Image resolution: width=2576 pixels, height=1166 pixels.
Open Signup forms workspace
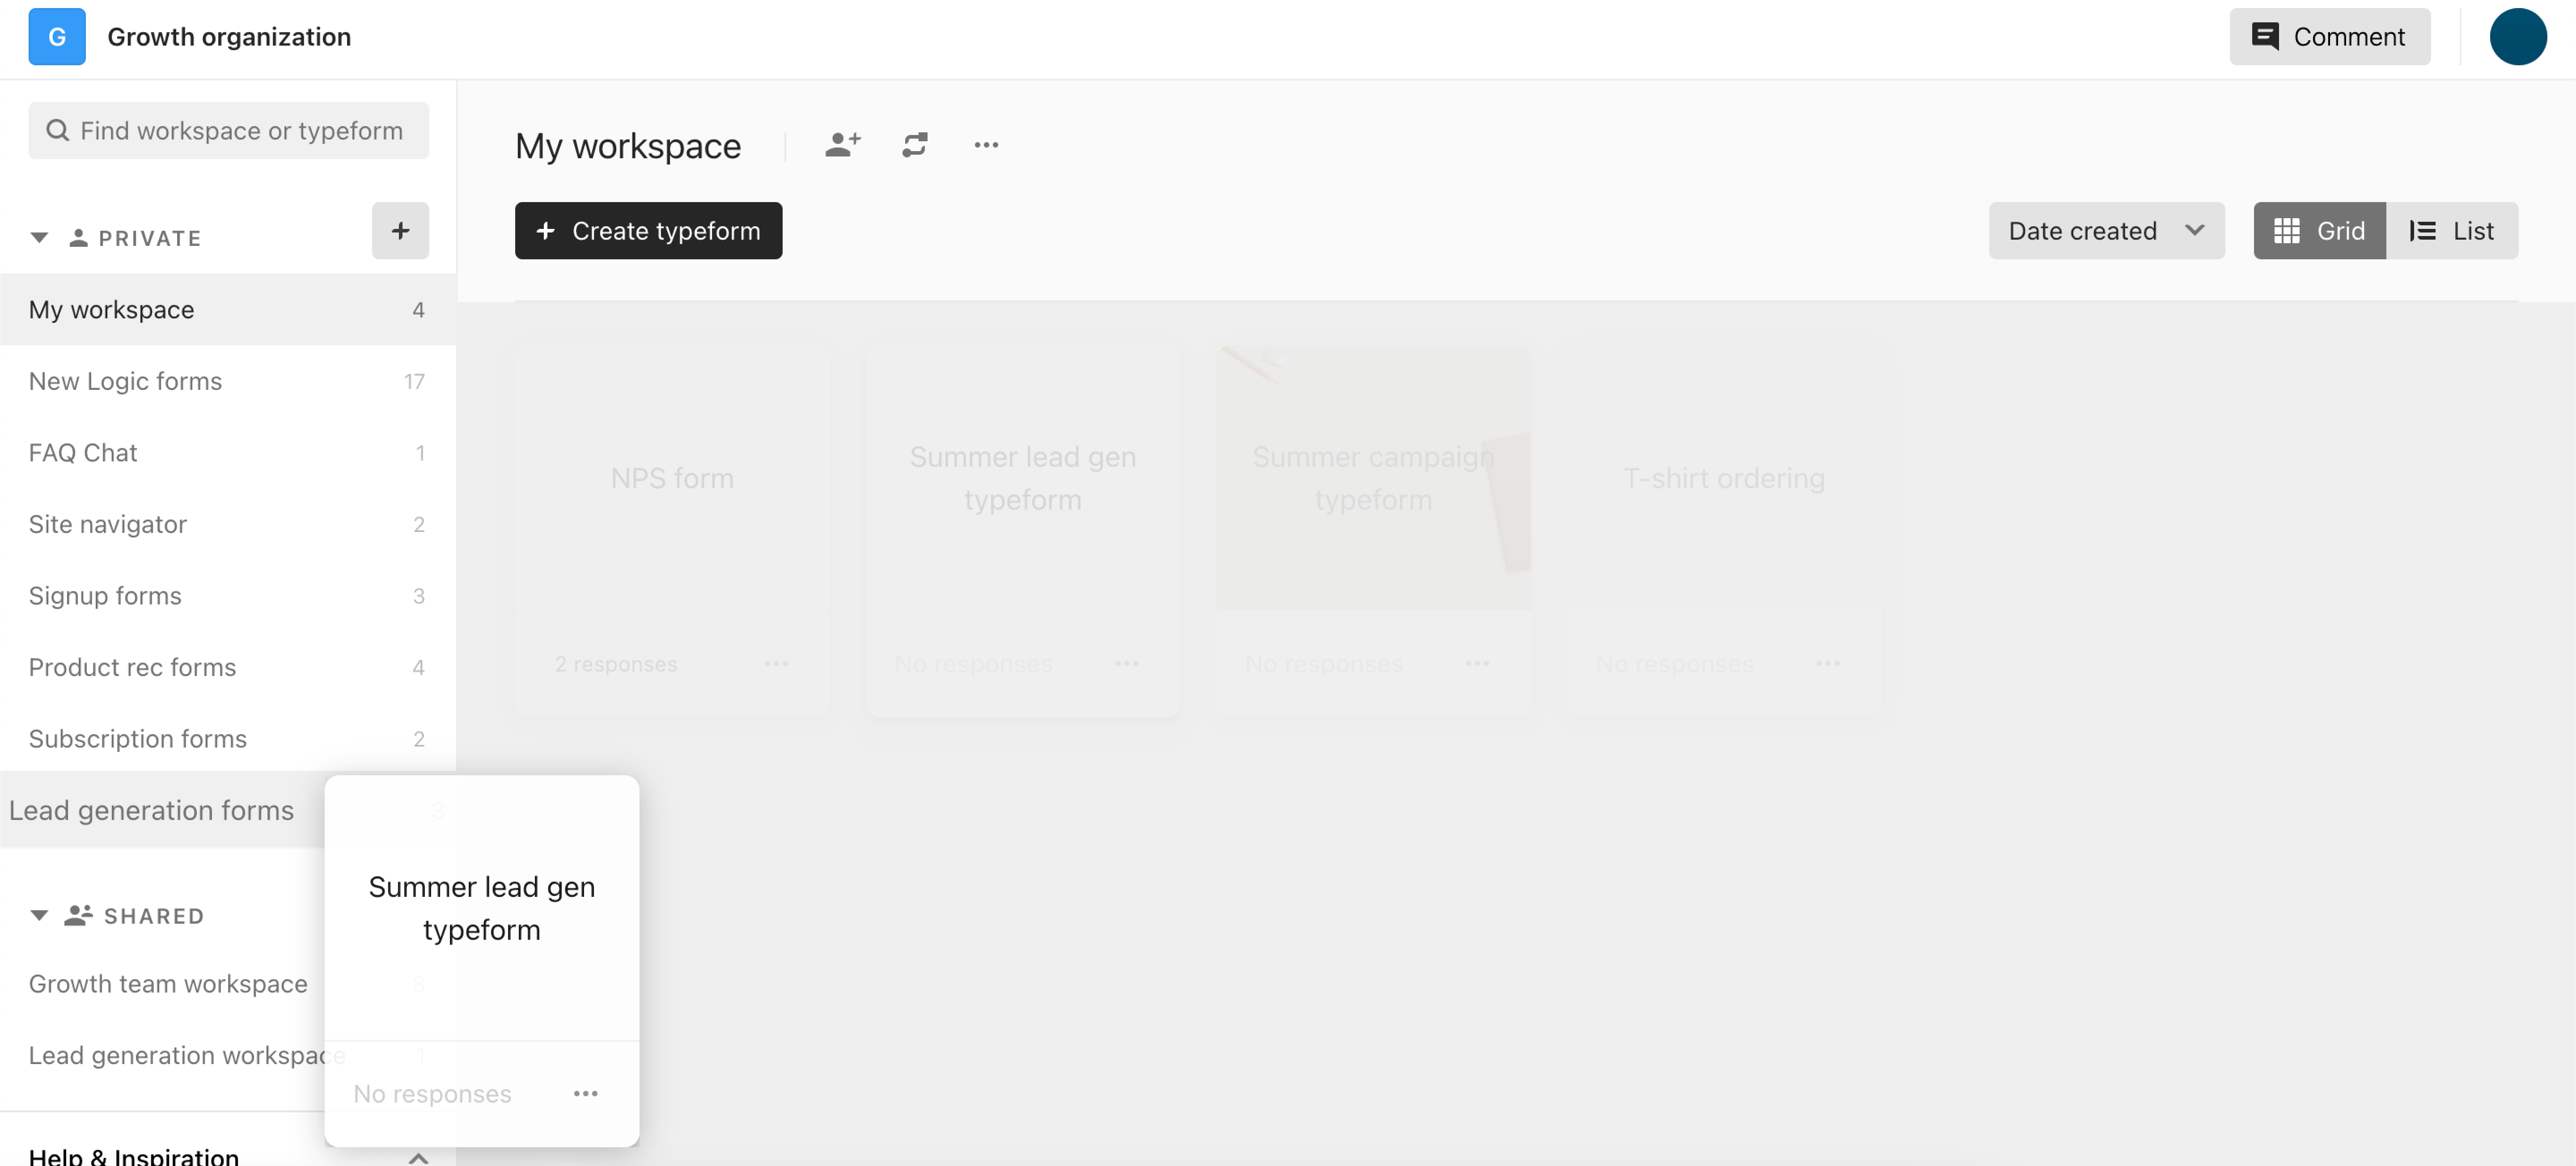[228, 596]
